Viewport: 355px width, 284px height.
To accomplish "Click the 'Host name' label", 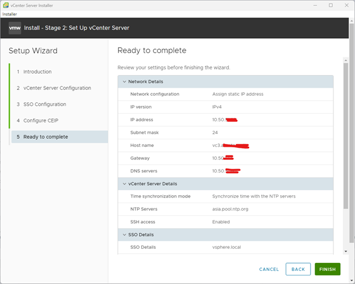I will tap(142, 145).
